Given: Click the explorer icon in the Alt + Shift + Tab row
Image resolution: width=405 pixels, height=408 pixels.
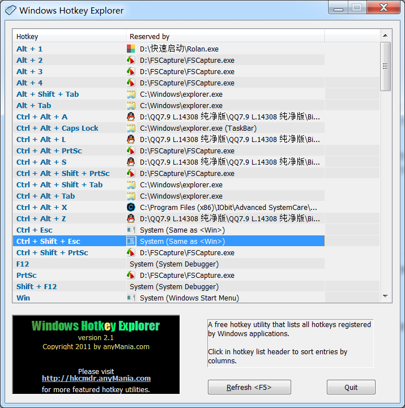Looking at the screenshot, I should 131,94.
